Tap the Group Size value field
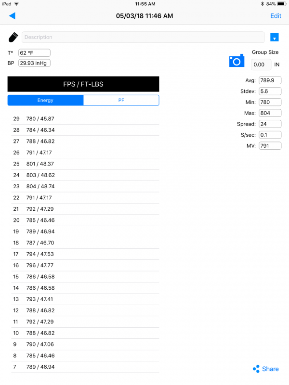Viewport: 289px width, 385px height. [261, 64]
